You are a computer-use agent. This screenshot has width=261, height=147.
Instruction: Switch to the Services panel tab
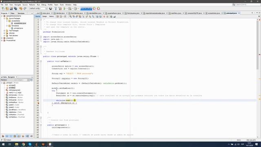tap(21, 13)
